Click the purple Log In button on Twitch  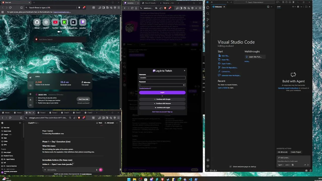click(162, 93)
